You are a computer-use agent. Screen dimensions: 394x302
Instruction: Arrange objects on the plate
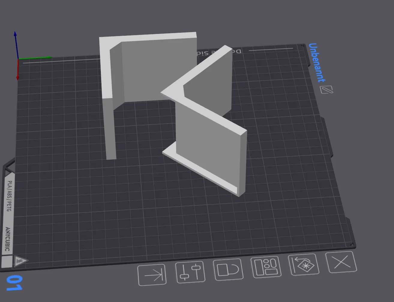[x=266, y=267]
